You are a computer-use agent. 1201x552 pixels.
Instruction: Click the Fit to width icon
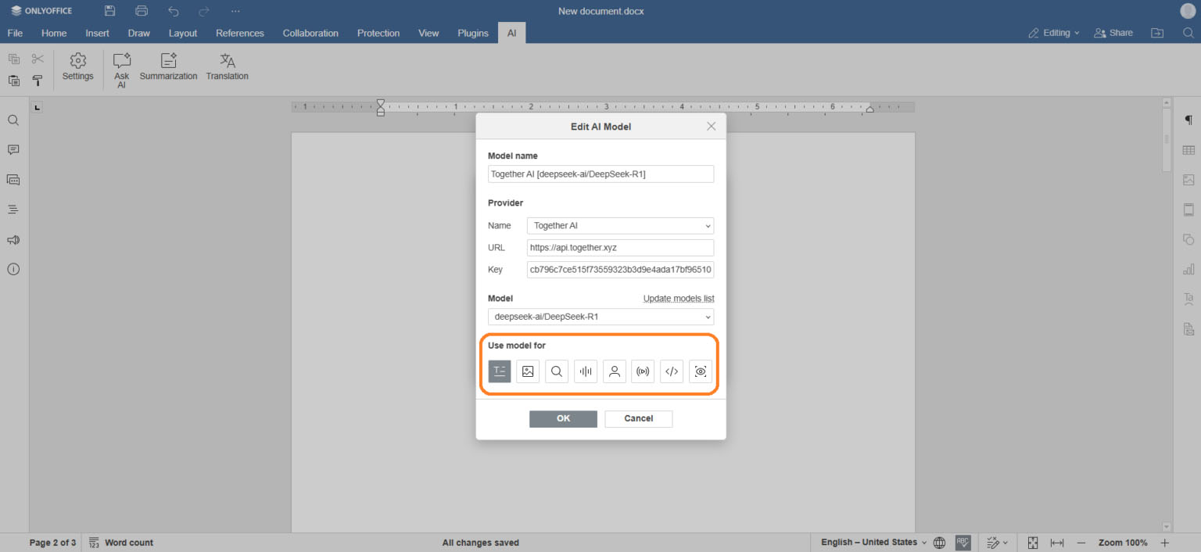click(x=1057, y=543)
